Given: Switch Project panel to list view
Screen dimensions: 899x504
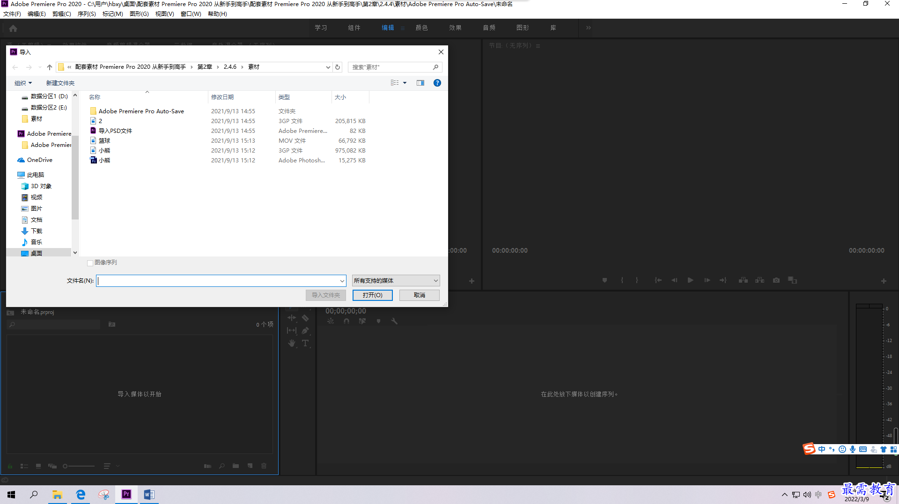Looking at the screenshot, I should coord(24,466).
